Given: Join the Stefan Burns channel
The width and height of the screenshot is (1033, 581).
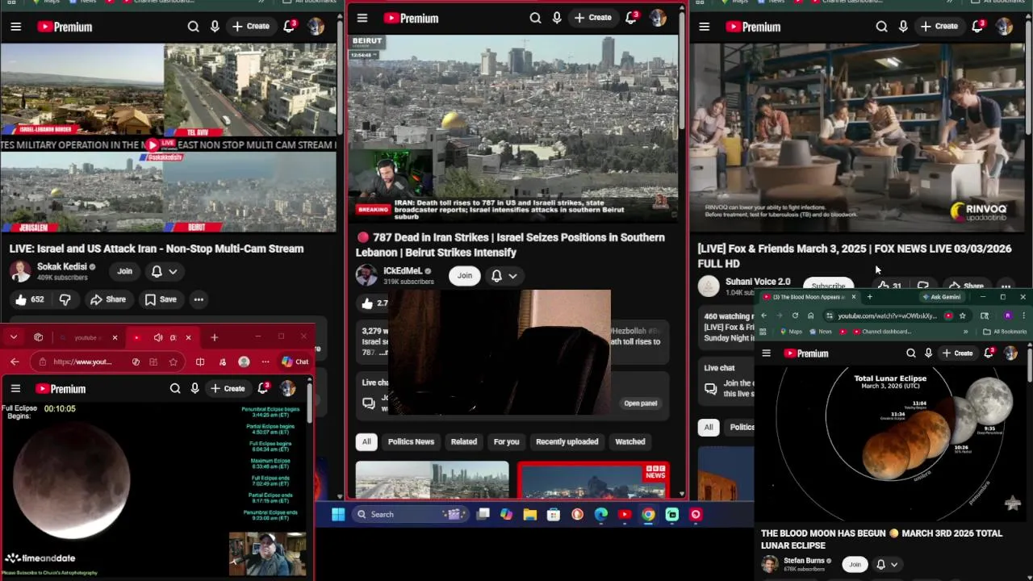Looking at the screenshot, I should (x=855, y=564).
